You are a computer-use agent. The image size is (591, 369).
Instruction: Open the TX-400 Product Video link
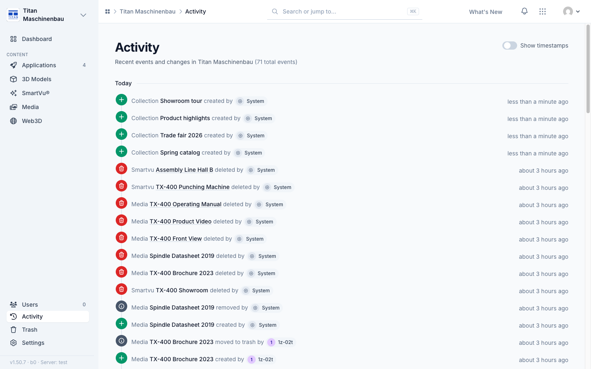point(181,221)
